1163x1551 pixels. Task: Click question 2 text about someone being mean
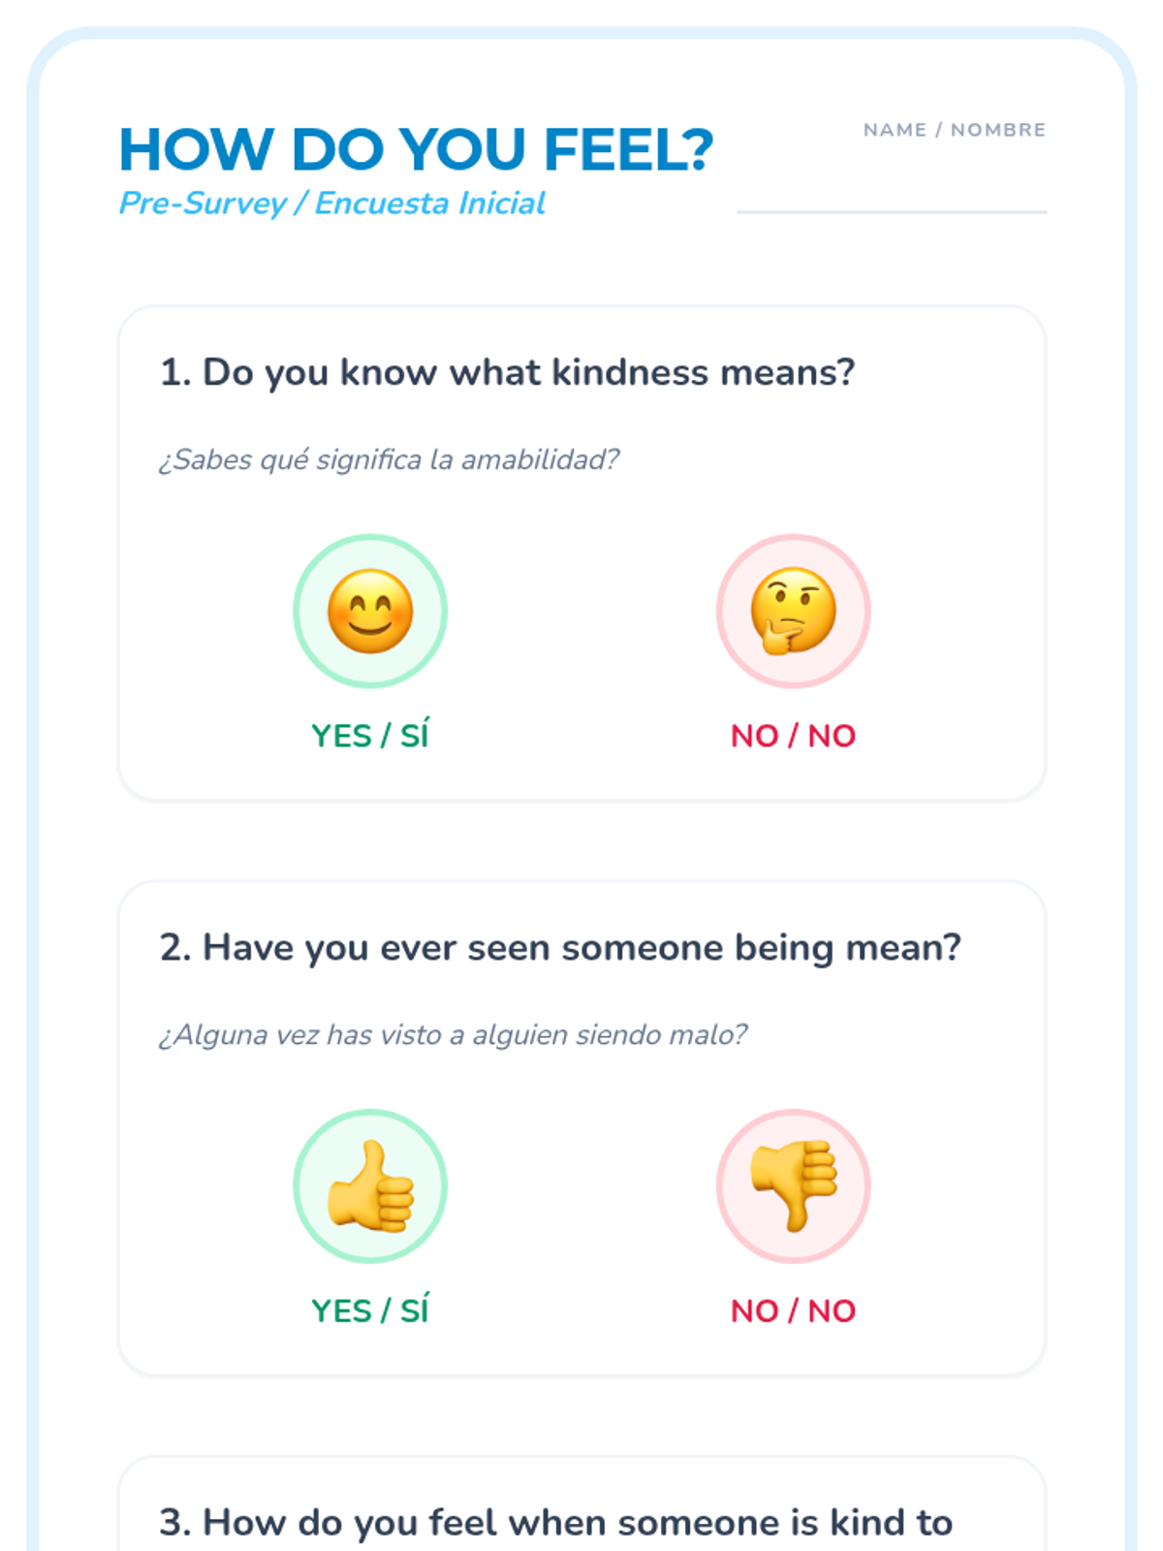click(x=560, y=947)
